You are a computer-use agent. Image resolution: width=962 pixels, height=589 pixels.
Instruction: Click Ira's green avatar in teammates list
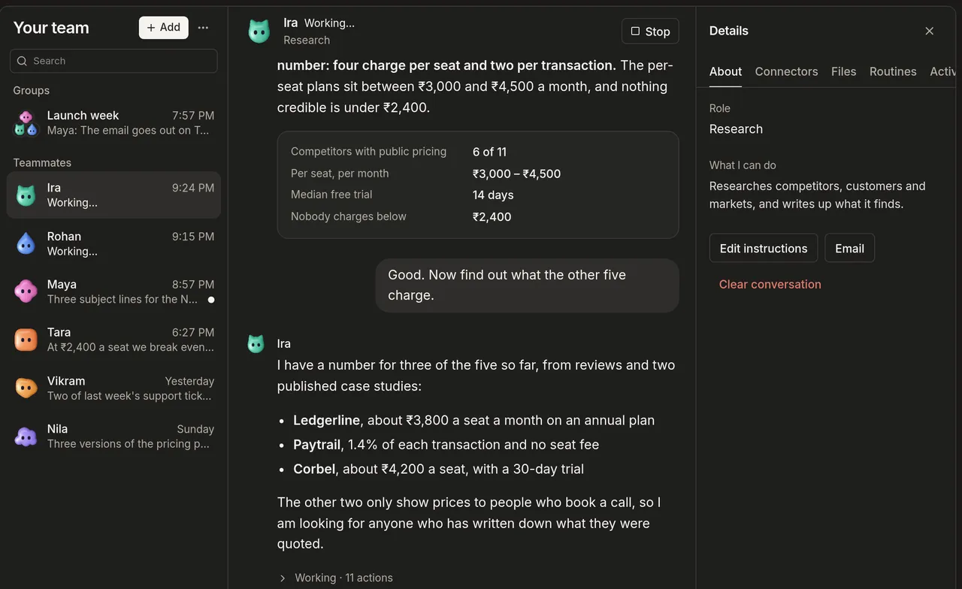[x=26, y=195]
